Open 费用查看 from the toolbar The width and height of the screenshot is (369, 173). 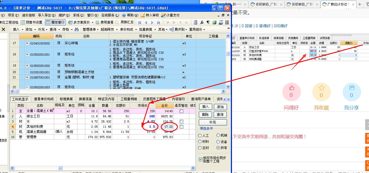click(x=104, y=22)
